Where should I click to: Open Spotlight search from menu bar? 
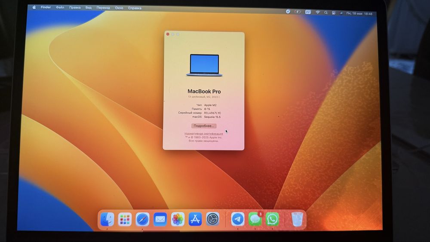pos(326,12)
